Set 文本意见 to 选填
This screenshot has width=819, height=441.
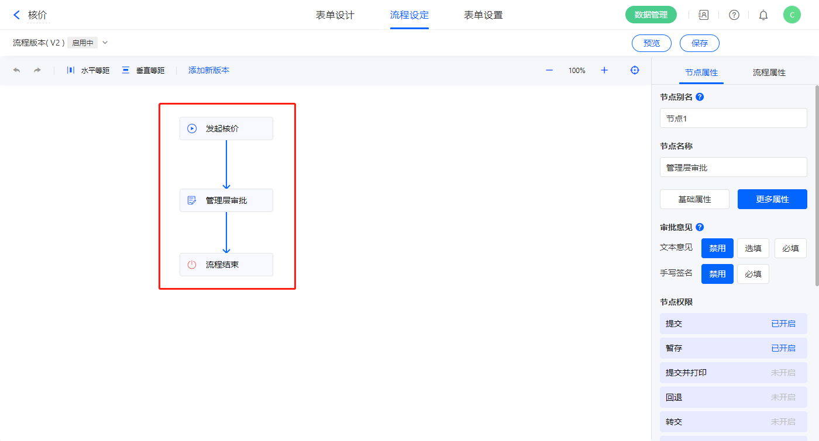coord(753,248)
